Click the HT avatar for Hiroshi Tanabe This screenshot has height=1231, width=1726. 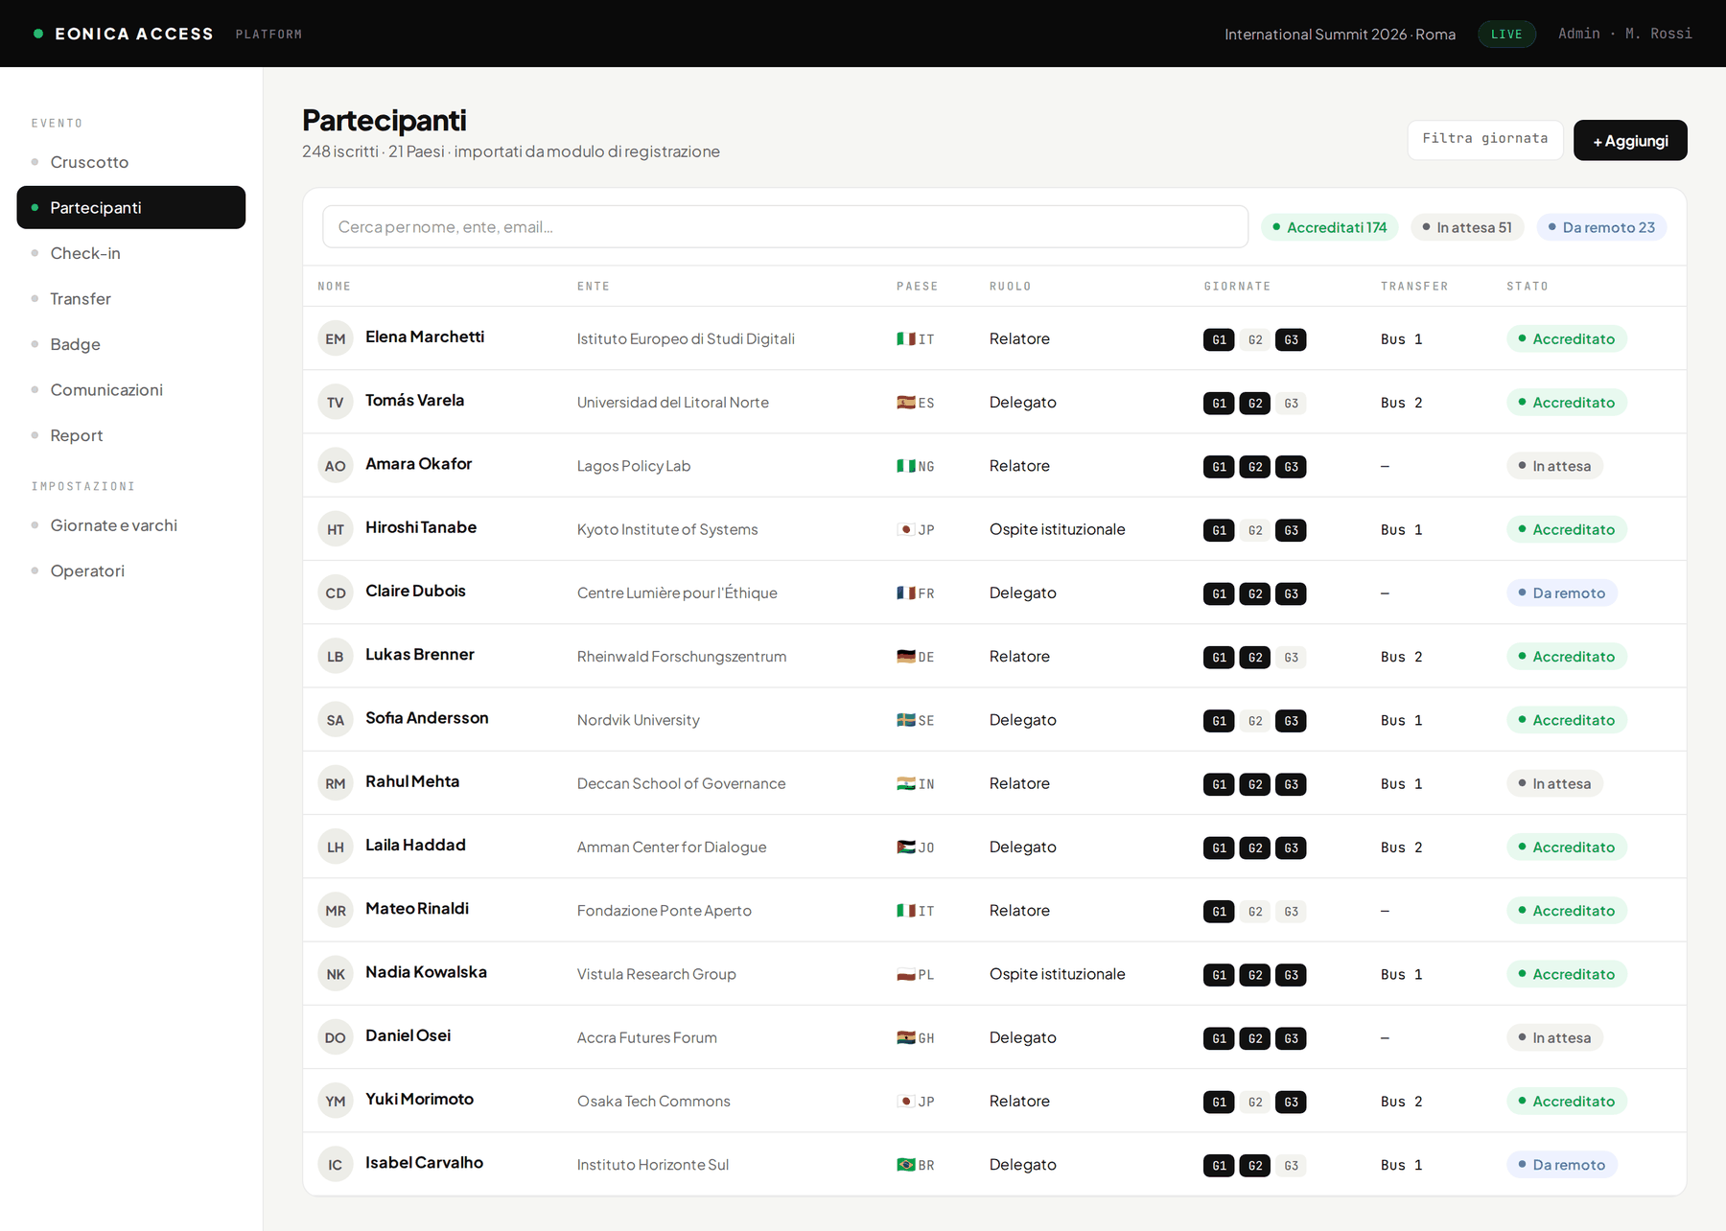(x=335, y=529)
